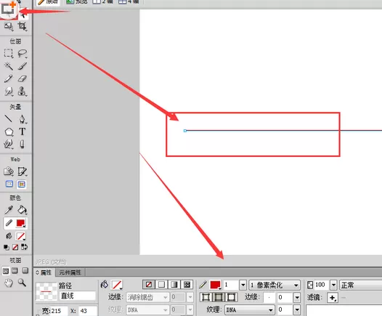The image size is (382, 316).
Task: Switch to the 预览 preview tab
Action: pyautogui.click(x=76, y=1)
